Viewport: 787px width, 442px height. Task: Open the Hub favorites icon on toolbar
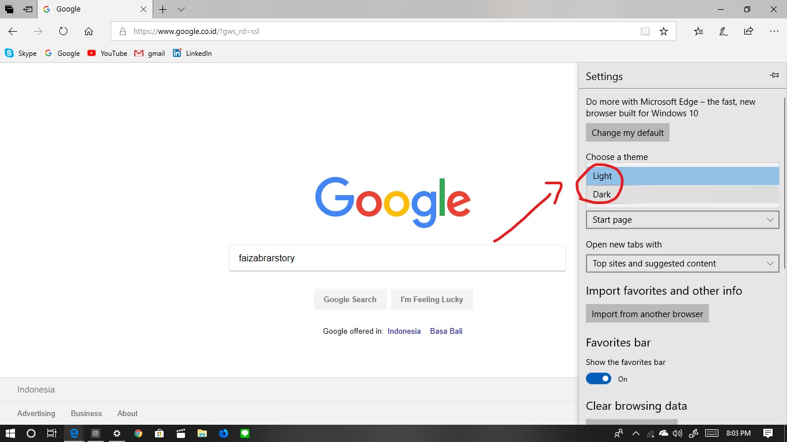[698, 32]
